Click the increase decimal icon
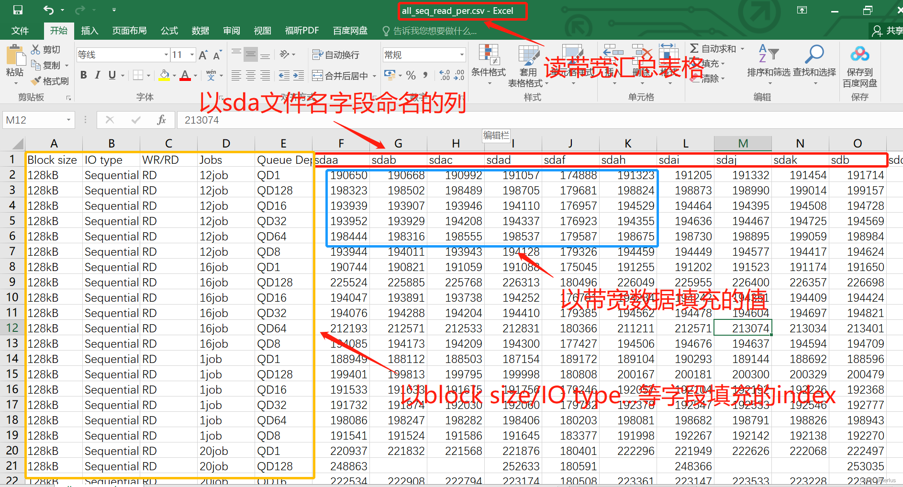 (445, 75)
